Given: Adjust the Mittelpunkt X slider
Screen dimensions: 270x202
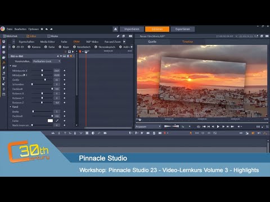Looking at the screenshot, I should (42, 71).
